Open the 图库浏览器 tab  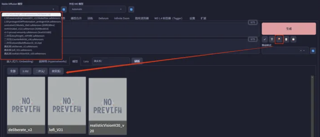142,18
